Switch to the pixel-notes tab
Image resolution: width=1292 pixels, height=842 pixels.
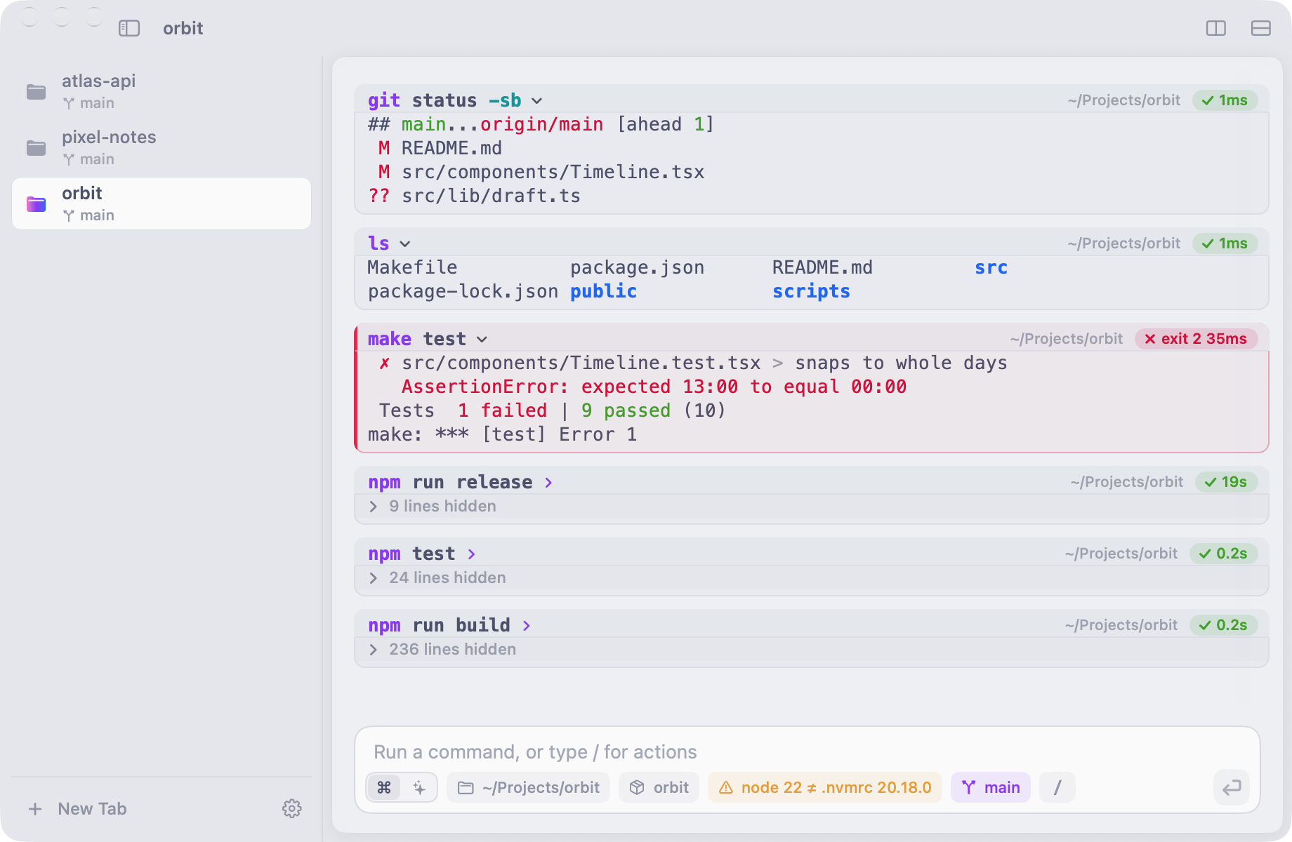coord(161,147)
